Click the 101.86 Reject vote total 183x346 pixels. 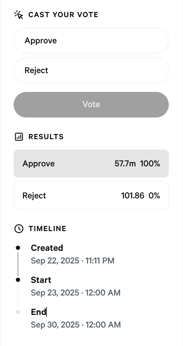pos(133,195)
